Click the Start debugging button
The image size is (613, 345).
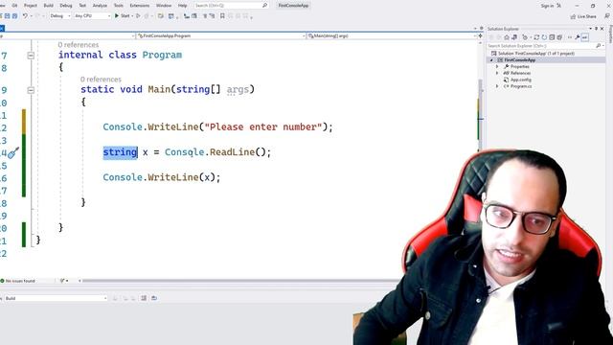tap(122, 16)
